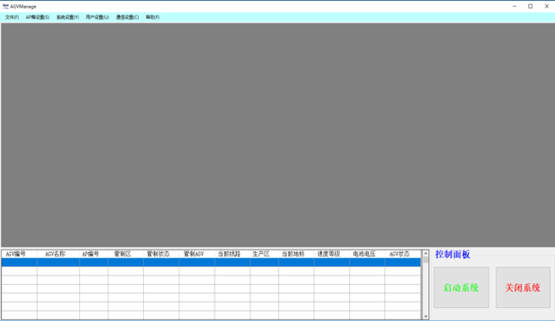Click the red 关闭系统 button

click(523, 287)
